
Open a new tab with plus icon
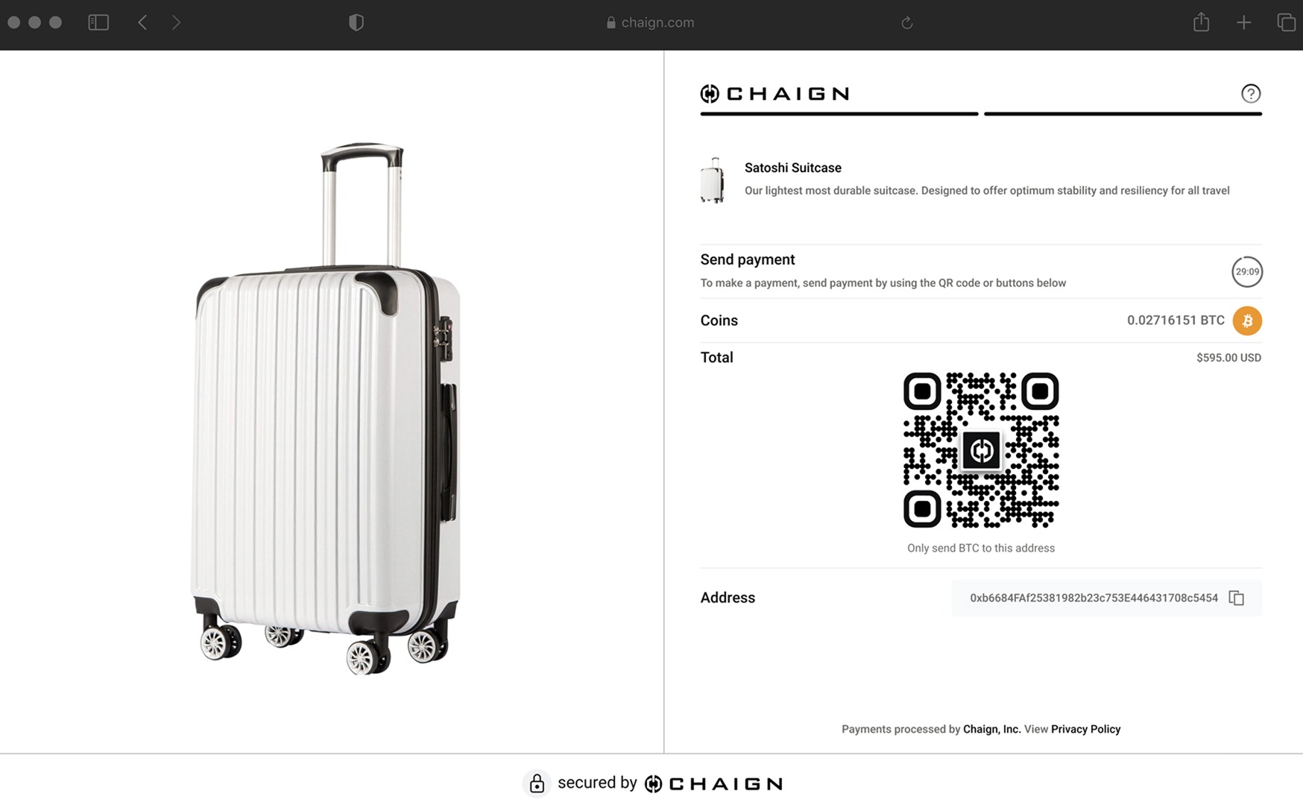tap(1243, 22)
